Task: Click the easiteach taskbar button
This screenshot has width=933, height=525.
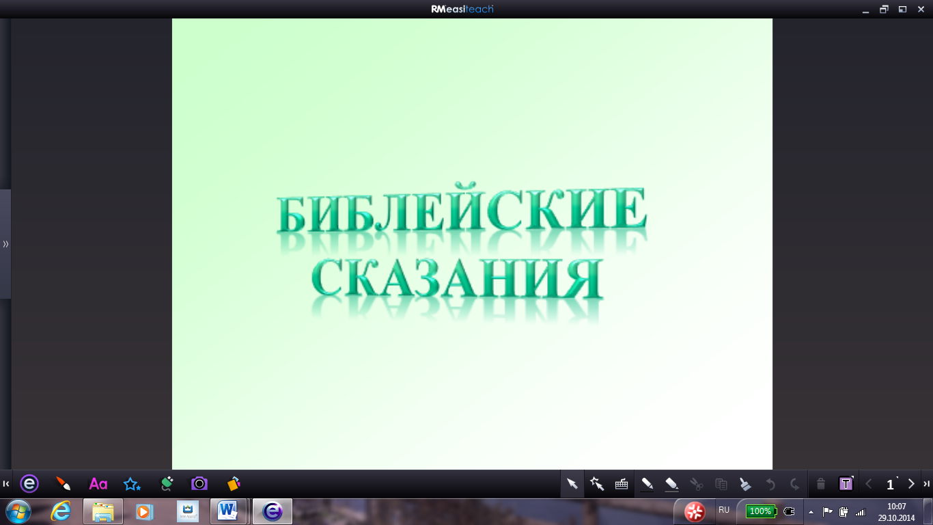Action: (273, 511)
